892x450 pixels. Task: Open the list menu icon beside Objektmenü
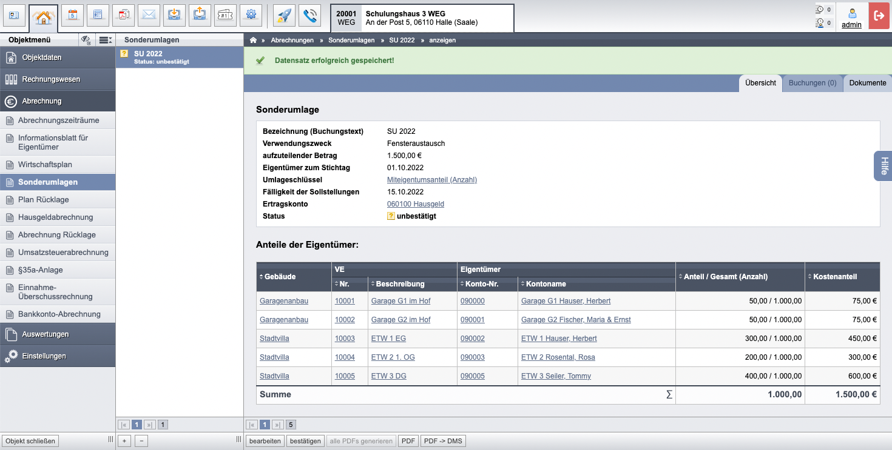coord(105,40)
